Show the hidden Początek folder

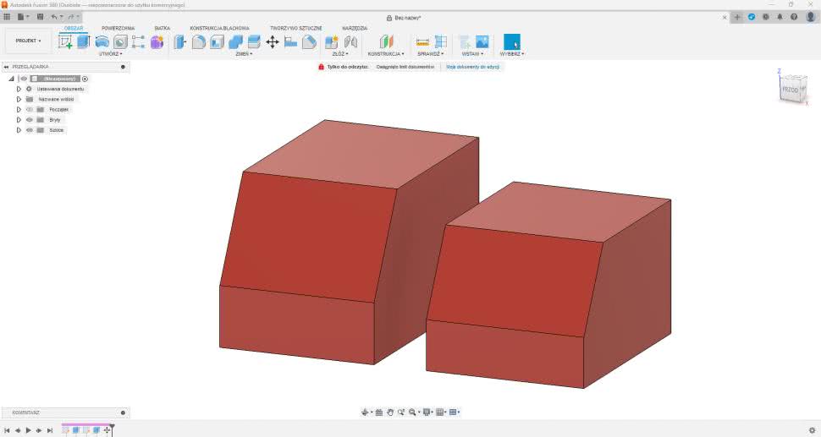29,110
